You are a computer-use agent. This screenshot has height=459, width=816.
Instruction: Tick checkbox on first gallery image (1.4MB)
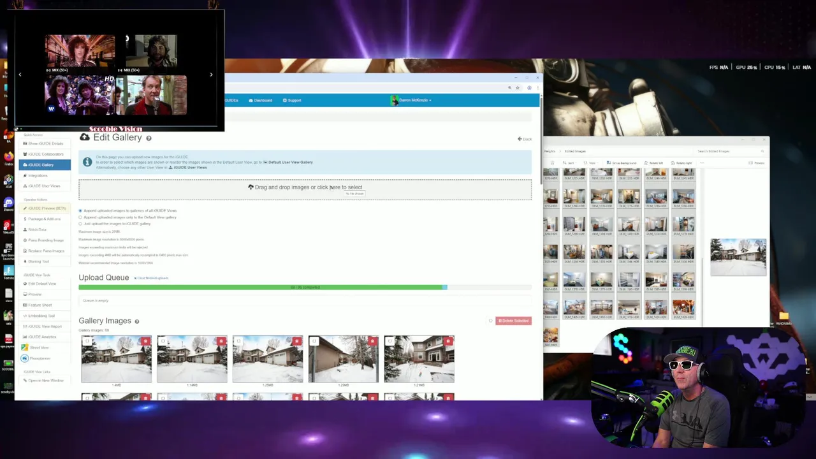click(x=87, y=342)
